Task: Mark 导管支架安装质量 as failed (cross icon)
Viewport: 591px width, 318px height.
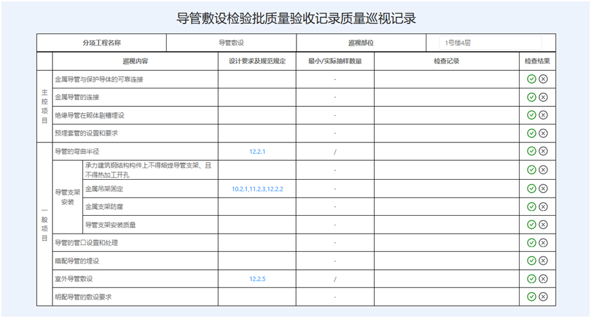Action: (x=543, y=224)
